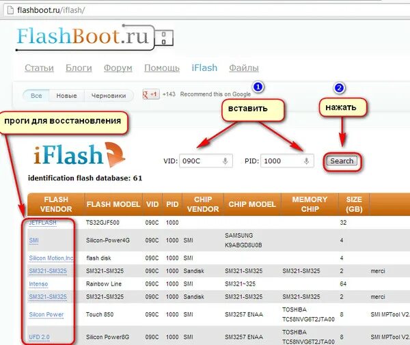Open the Silicon Motion,Inc vendor link
410x345 pixels.
pyautogui.click(x=51, y=258)
